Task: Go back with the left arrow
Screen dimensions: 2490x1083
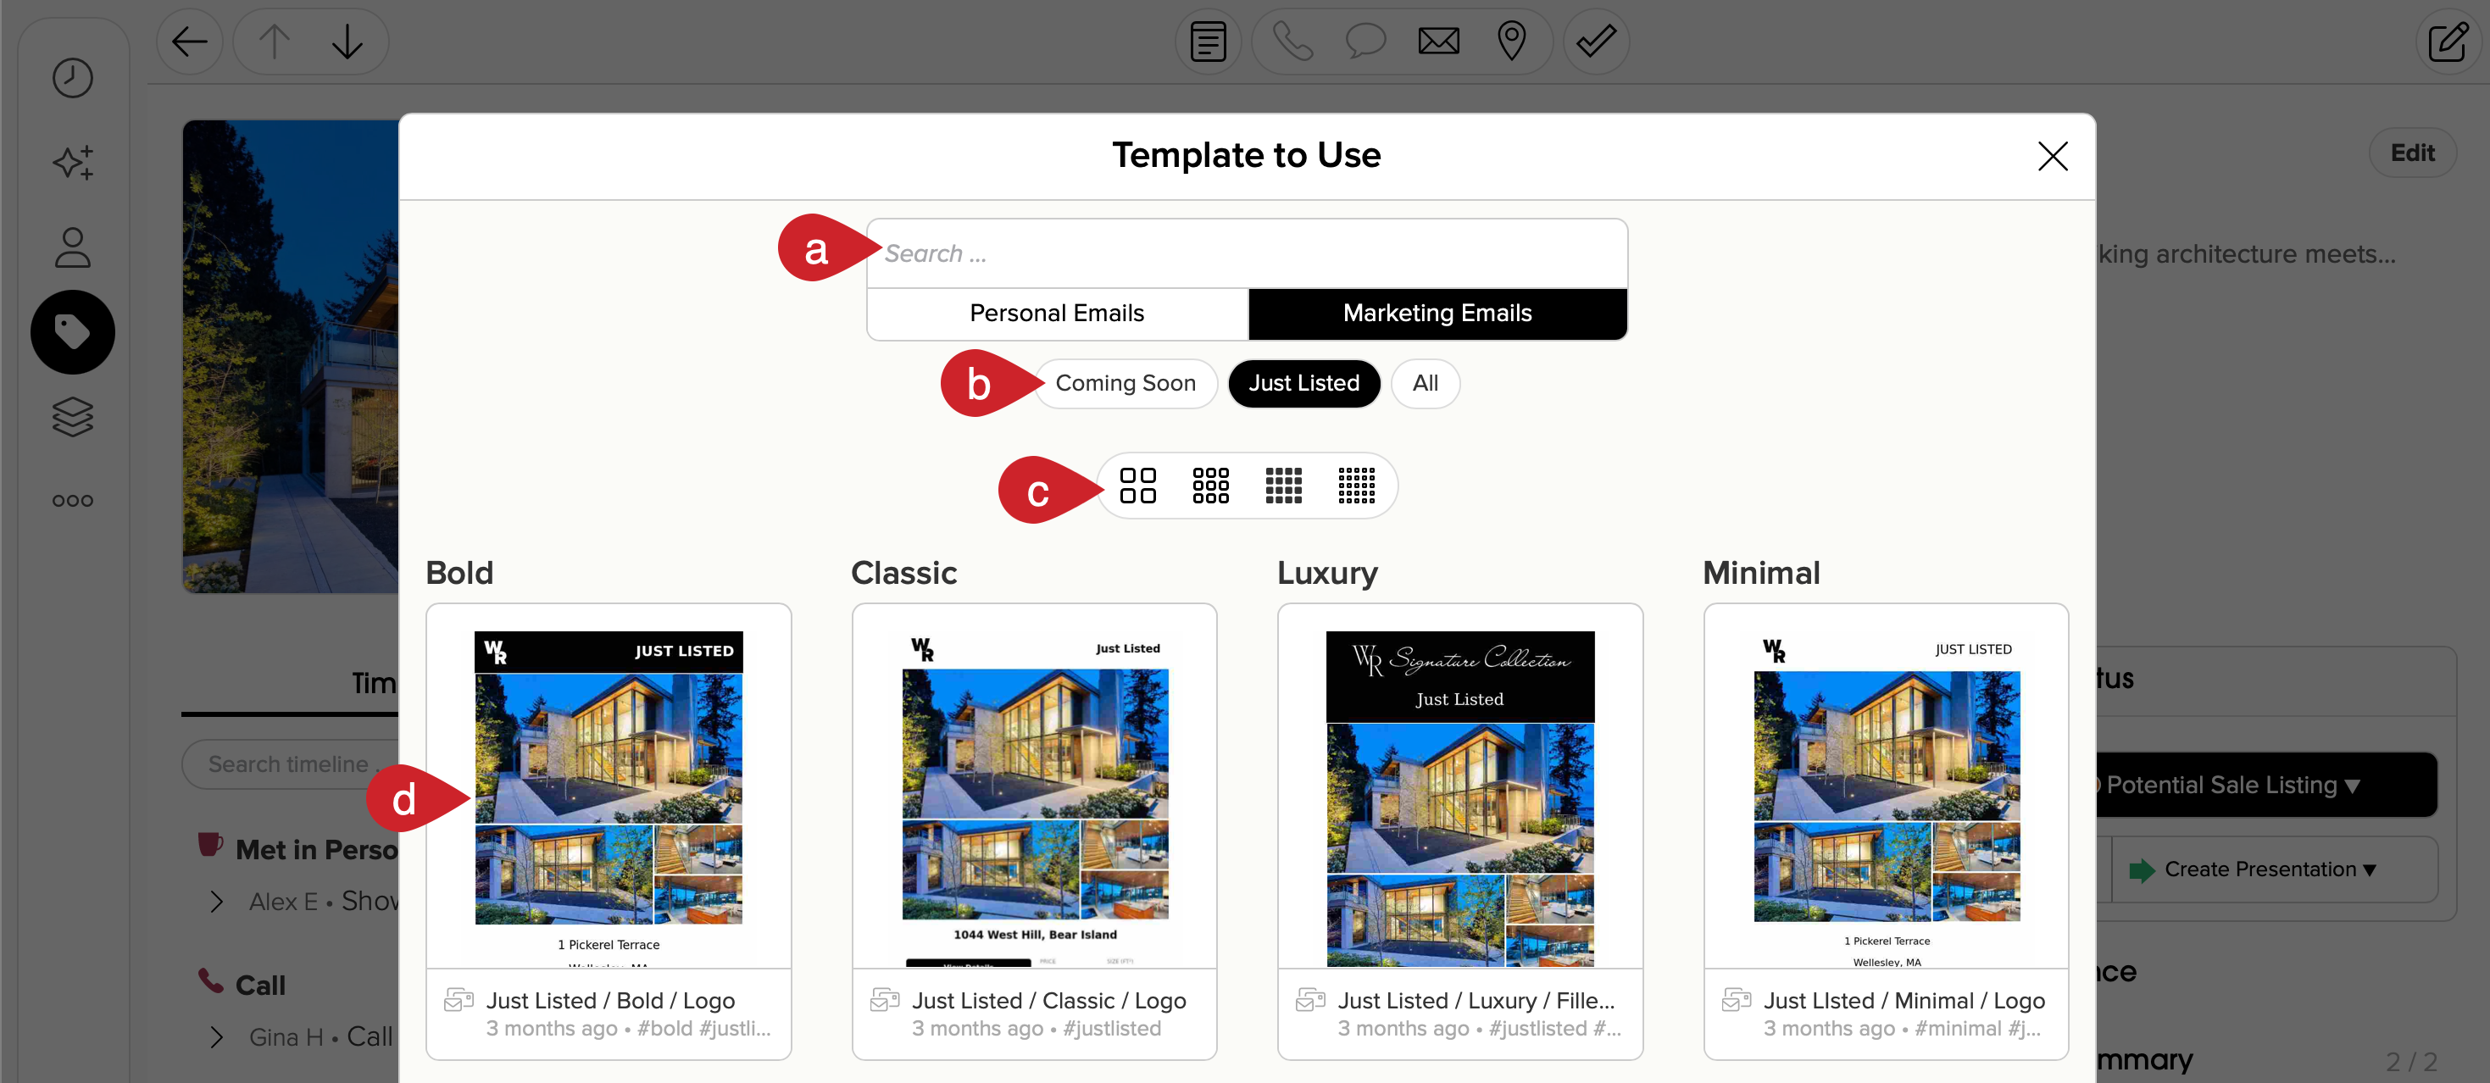Action: tap(190, 42)
